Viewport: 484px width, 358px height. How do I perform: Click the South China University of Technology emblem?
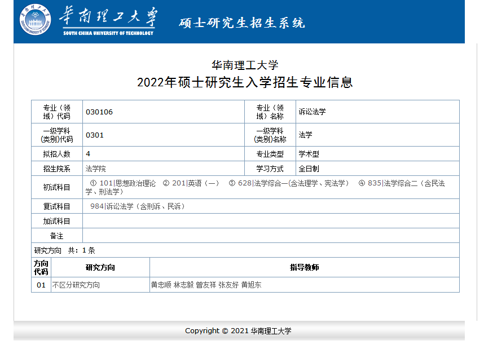35,19
